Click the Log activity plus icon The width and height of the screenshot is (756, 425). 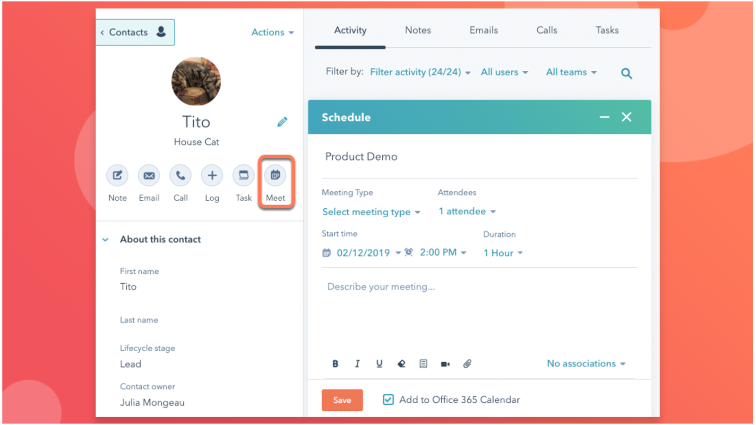point(212,176)
